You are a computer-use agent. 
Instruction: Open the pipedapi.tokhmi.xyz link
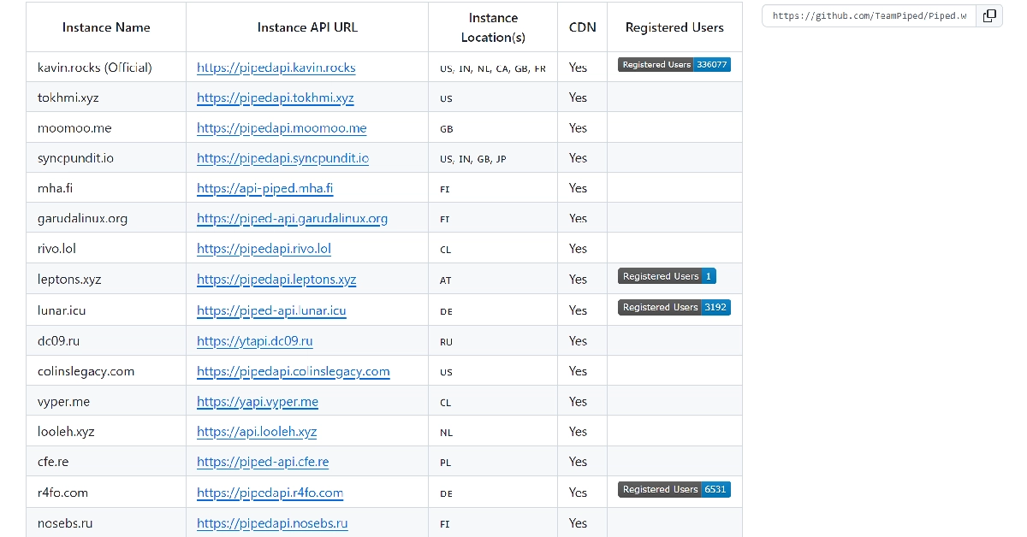click(275, 97)
